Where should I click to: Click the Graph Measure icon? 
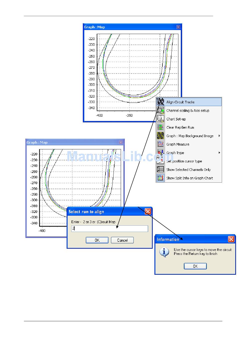(160, 144)
